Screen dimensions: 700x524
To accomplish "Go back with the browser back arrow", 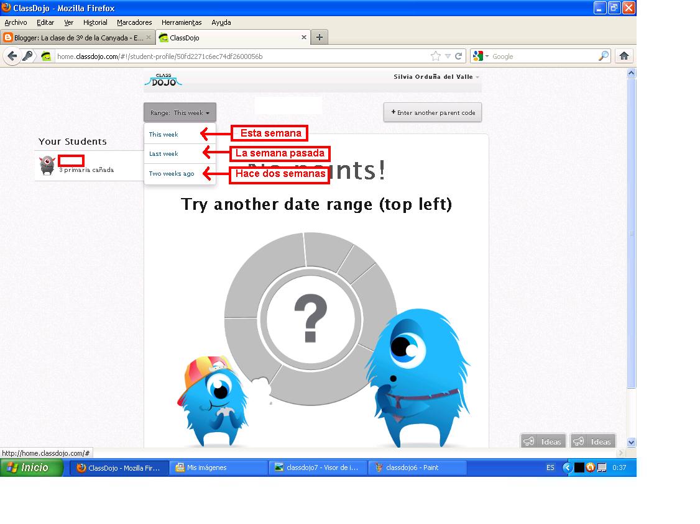I will [x=12, y=56].
